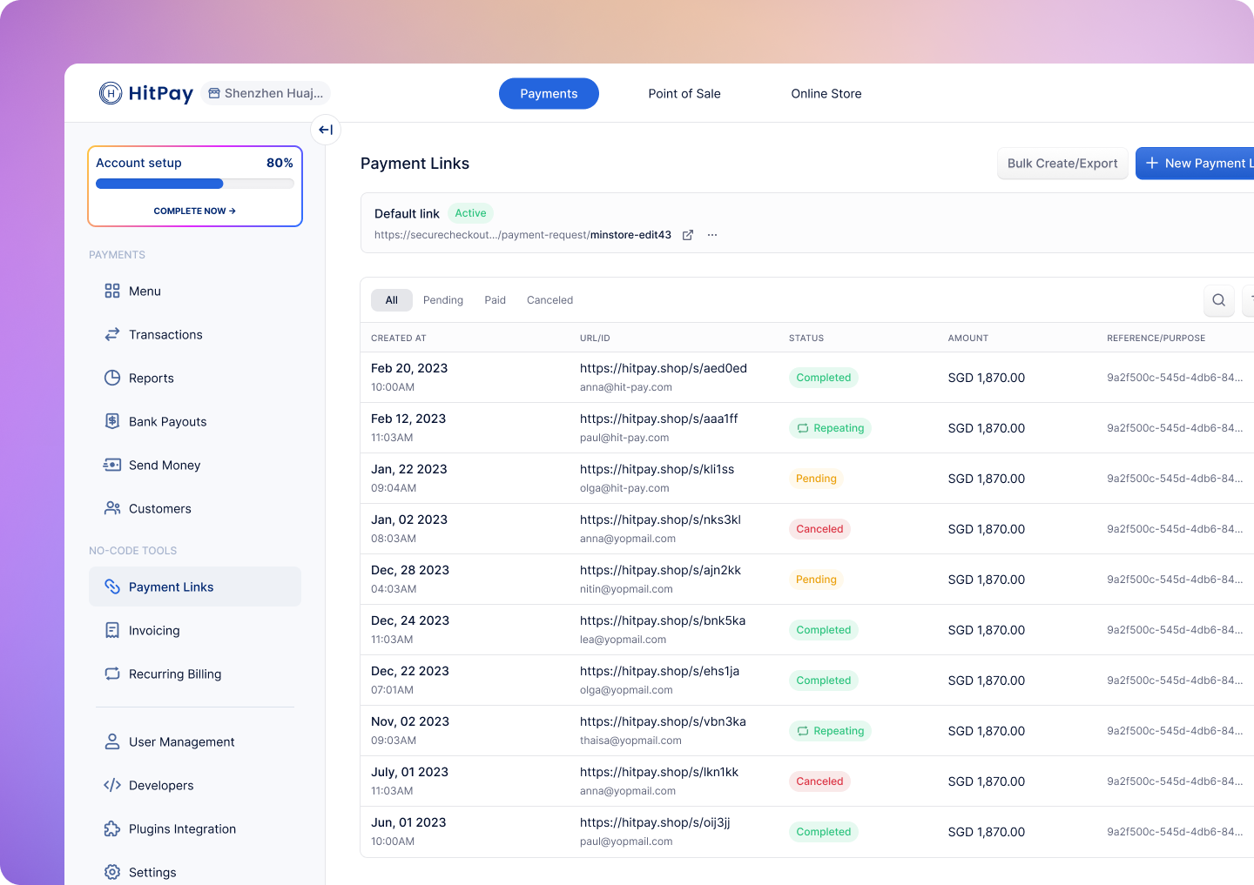Image resolution: width=1254 pixels, height=885 pixels.
Task: Click the Invoicing receipt icon
Action: coord(112,630)
